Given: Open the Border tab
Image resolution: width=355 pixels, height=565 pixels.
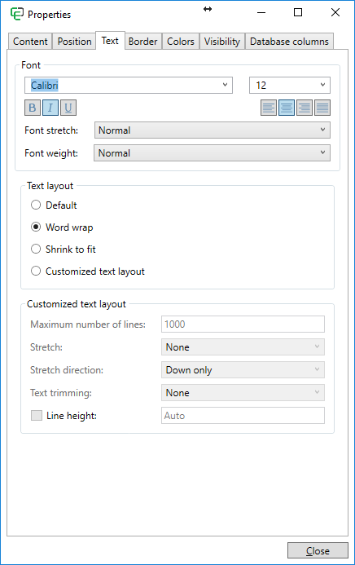Looking at the screenshot, I should [x=142, y=42].
